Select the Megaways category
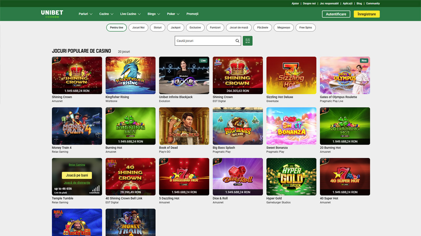Screen dimensions: 421x236 click(284, 28)
